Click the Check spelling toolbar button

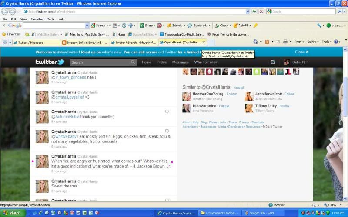click(223, 26)
